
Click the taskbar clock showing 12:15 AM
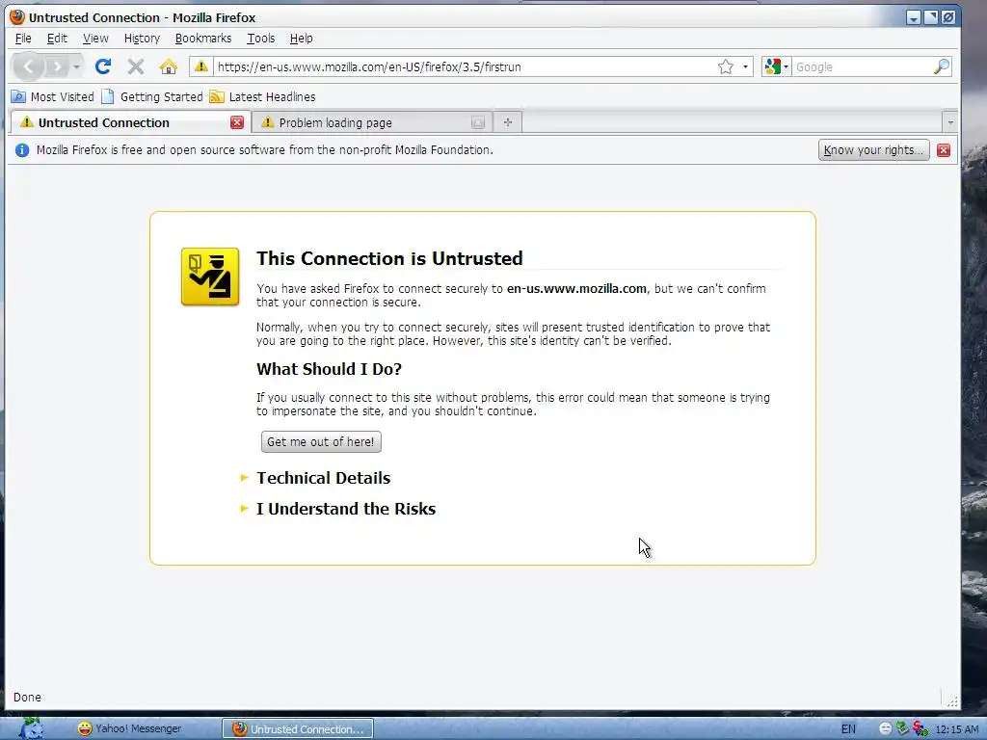click(x=957, y=729)
